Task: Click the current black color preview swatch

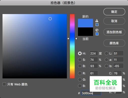Action: click(x=86, y=32)
